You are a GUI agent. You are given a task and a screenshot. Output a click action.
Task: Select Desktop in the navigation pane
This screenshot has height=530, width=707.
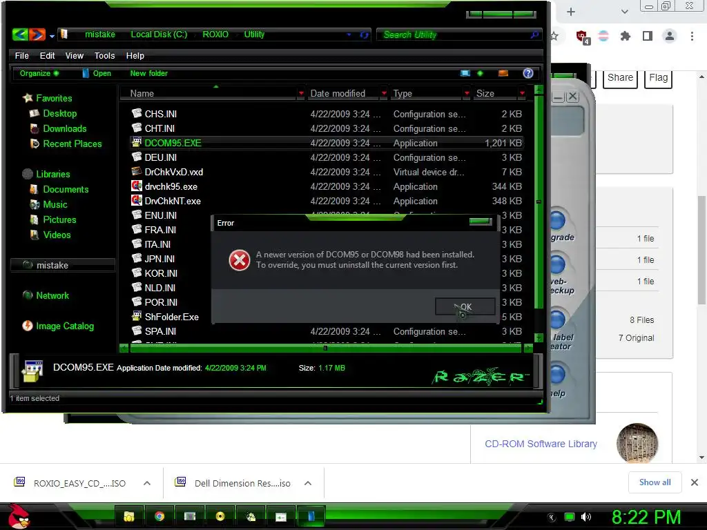pyautogui.click(x=53, y=113)
